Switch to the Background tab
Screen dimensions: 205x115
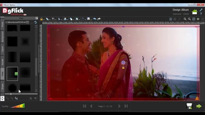pyautogui.click(x=2, y=37)
